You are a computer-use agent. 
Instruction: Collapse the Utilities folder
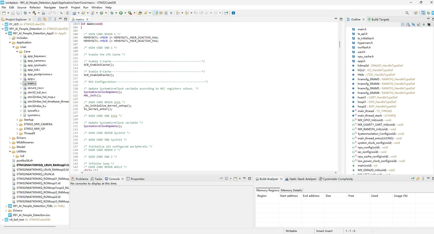pos(10,152)
